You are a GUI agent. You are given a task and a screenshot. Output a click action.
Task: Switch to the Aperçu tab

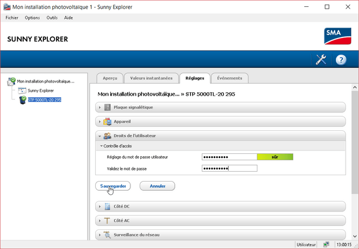tap(110, 78)
